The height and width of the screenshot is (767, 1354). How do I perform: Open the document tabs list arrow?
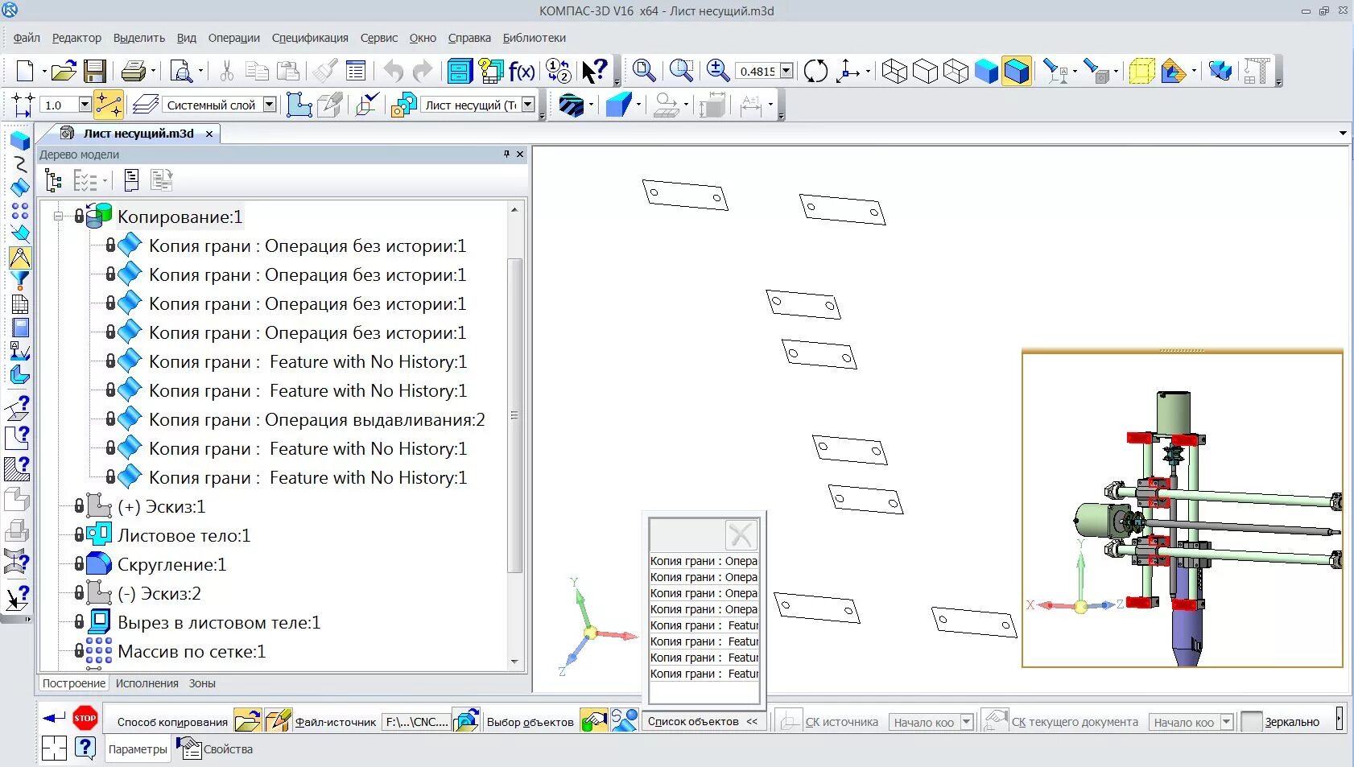click(1343, 133)
